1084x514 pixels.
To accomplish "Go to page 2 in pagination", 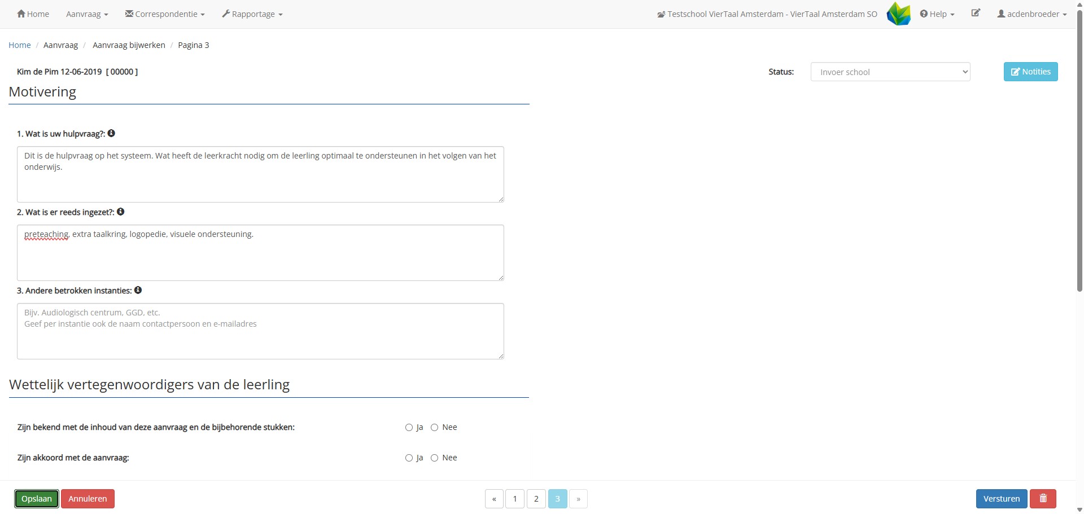I will point(536,499).
